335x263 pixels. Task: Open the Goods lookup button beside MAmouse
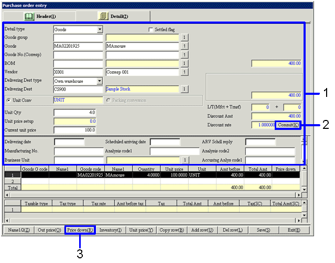click(185, 46)
